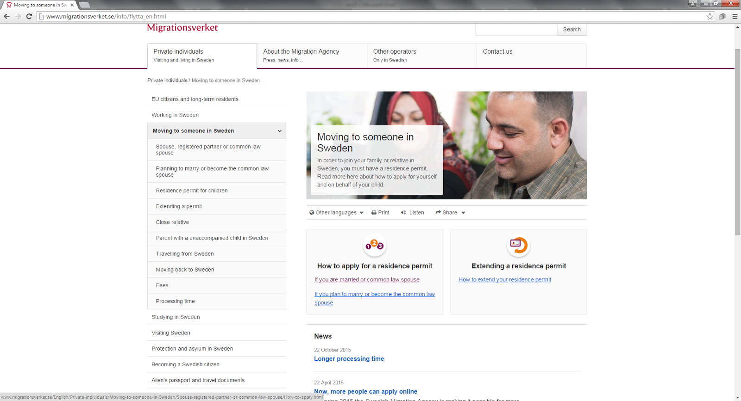
Task: Close the Moving to someone browser tab
Action: (72, 5)
